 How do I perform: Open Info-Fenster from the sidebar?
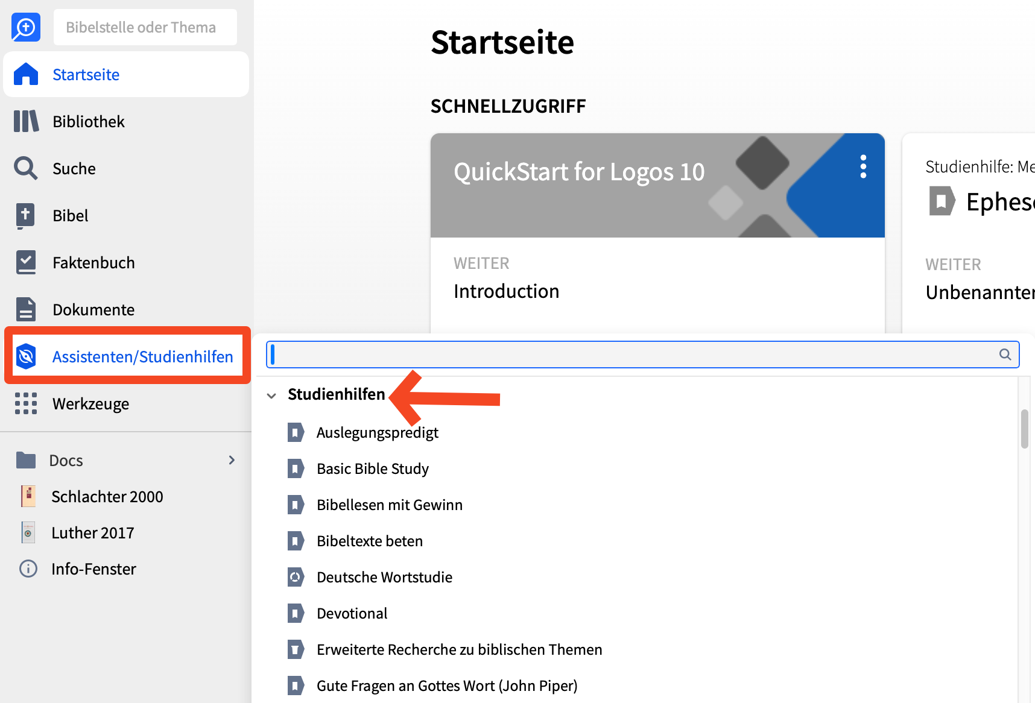point(93,569)
